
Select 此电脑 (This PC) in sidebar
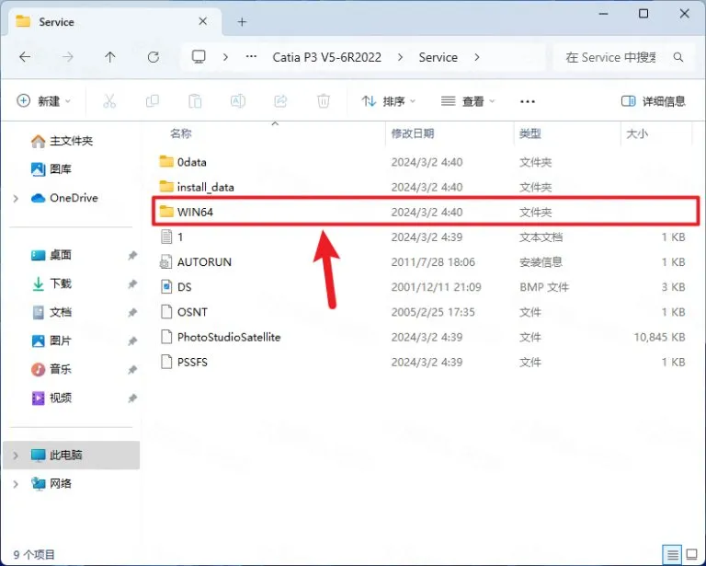pyautogui.click(x=71, y=456)
